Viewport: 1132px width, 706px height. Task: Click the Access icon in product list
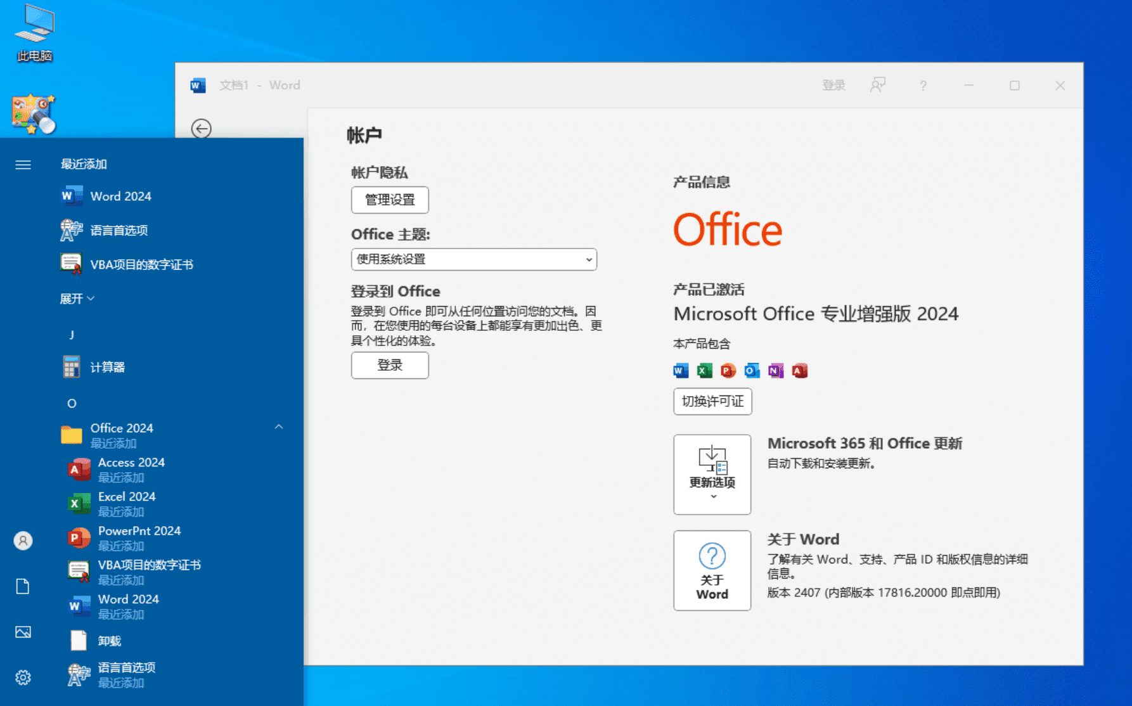click(800, 371)
